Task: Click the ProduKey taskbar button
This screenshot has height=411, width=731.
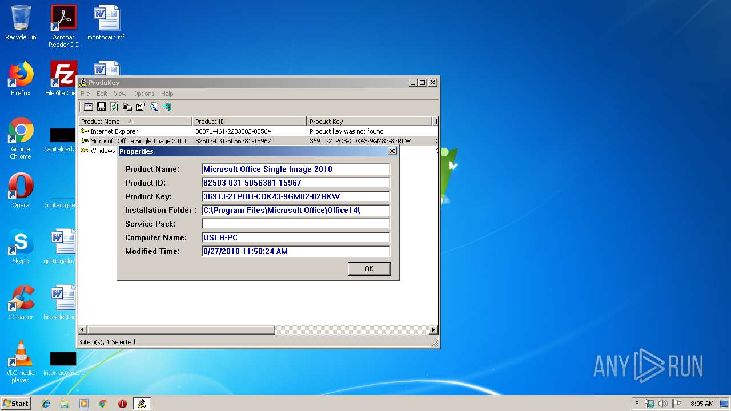Action: click(142, 404)
